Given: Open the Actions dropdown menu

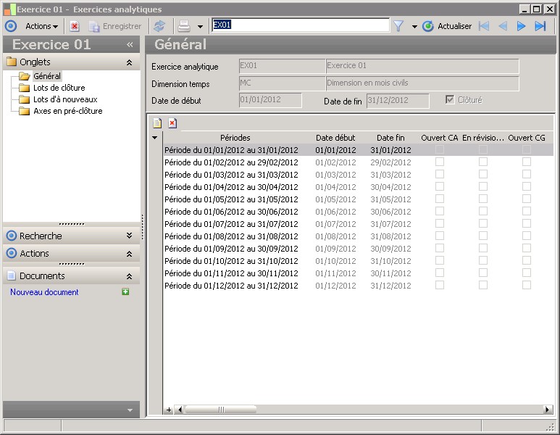Looking at the screenshot, I should [x=41, y=26].
